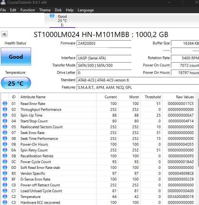The width and height of the screenshot is (199, 205).
Task: Select the Read Error Rate attribute name
Action: click(33, 103)
